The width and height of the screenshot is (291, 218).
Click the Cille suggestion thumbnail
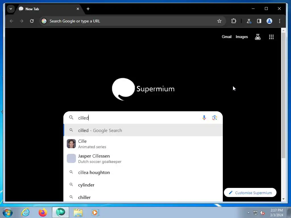click(x=71, y=144)
